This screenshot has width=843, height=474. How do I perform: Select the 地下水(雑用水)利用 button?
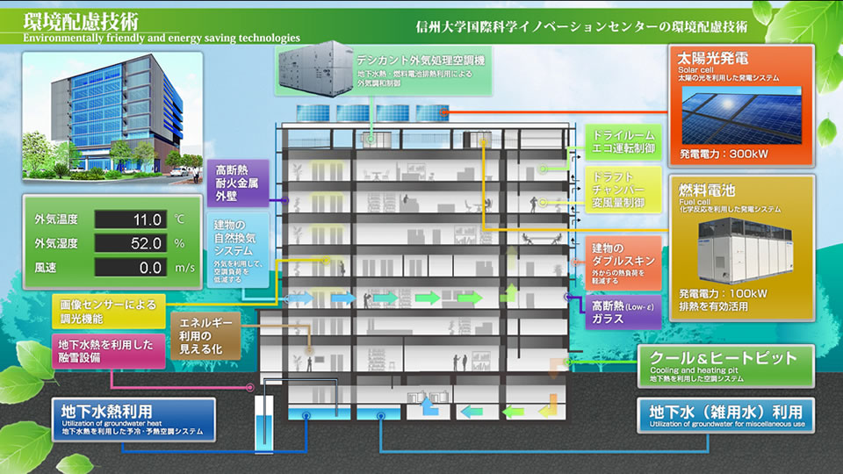[726, 415]
